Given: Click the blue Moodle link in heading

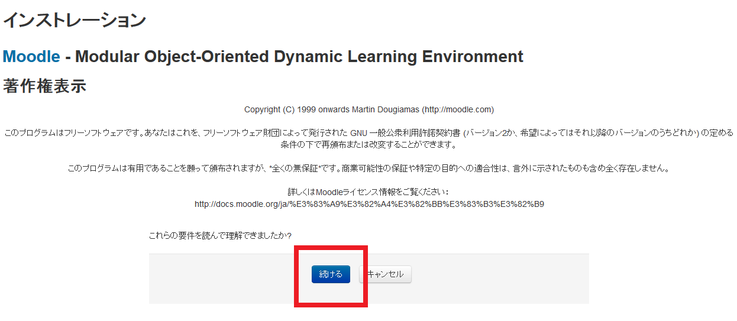Looking at the screenshot, I should (x=31, y=57).
